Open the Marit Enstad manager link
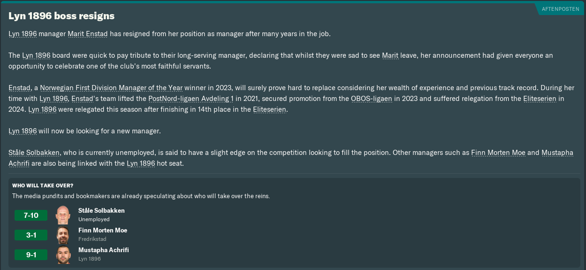The width and height of the screenshot is (586, 270). pyautogui.click(x=88, y=34)
